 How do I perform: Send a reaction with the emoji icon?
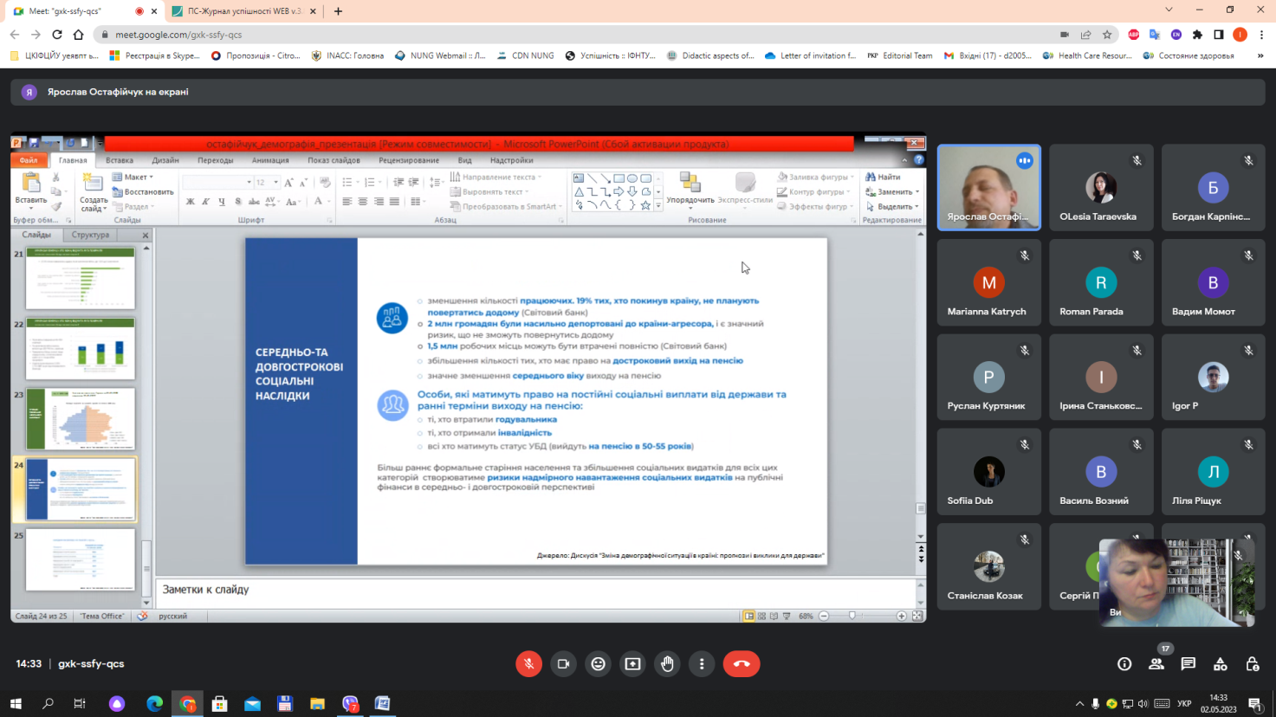tap(598, 664)
